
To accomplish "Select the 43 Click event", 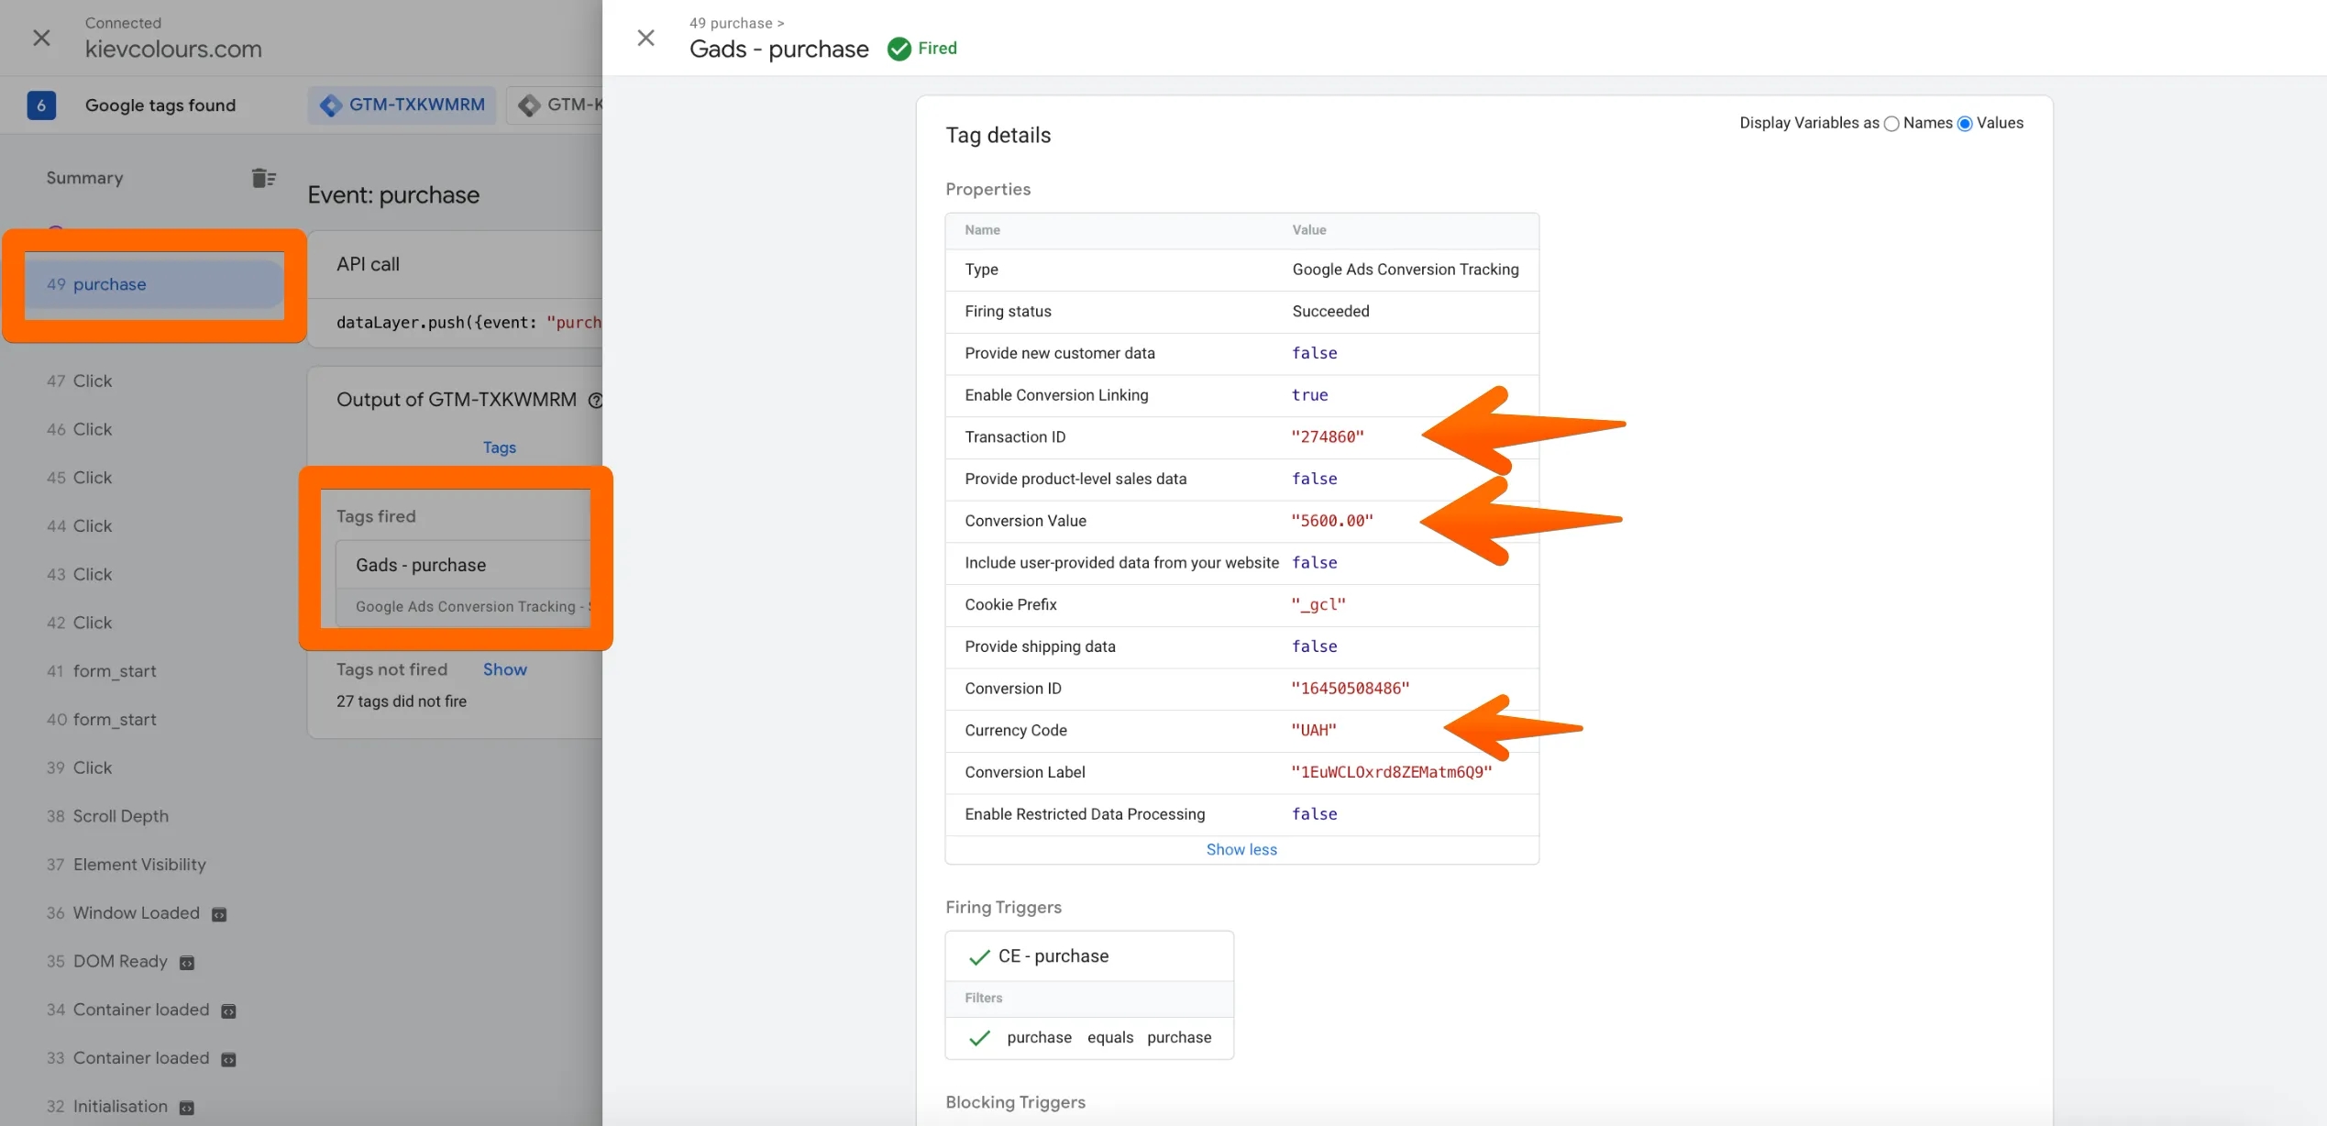I will point(80,574).
